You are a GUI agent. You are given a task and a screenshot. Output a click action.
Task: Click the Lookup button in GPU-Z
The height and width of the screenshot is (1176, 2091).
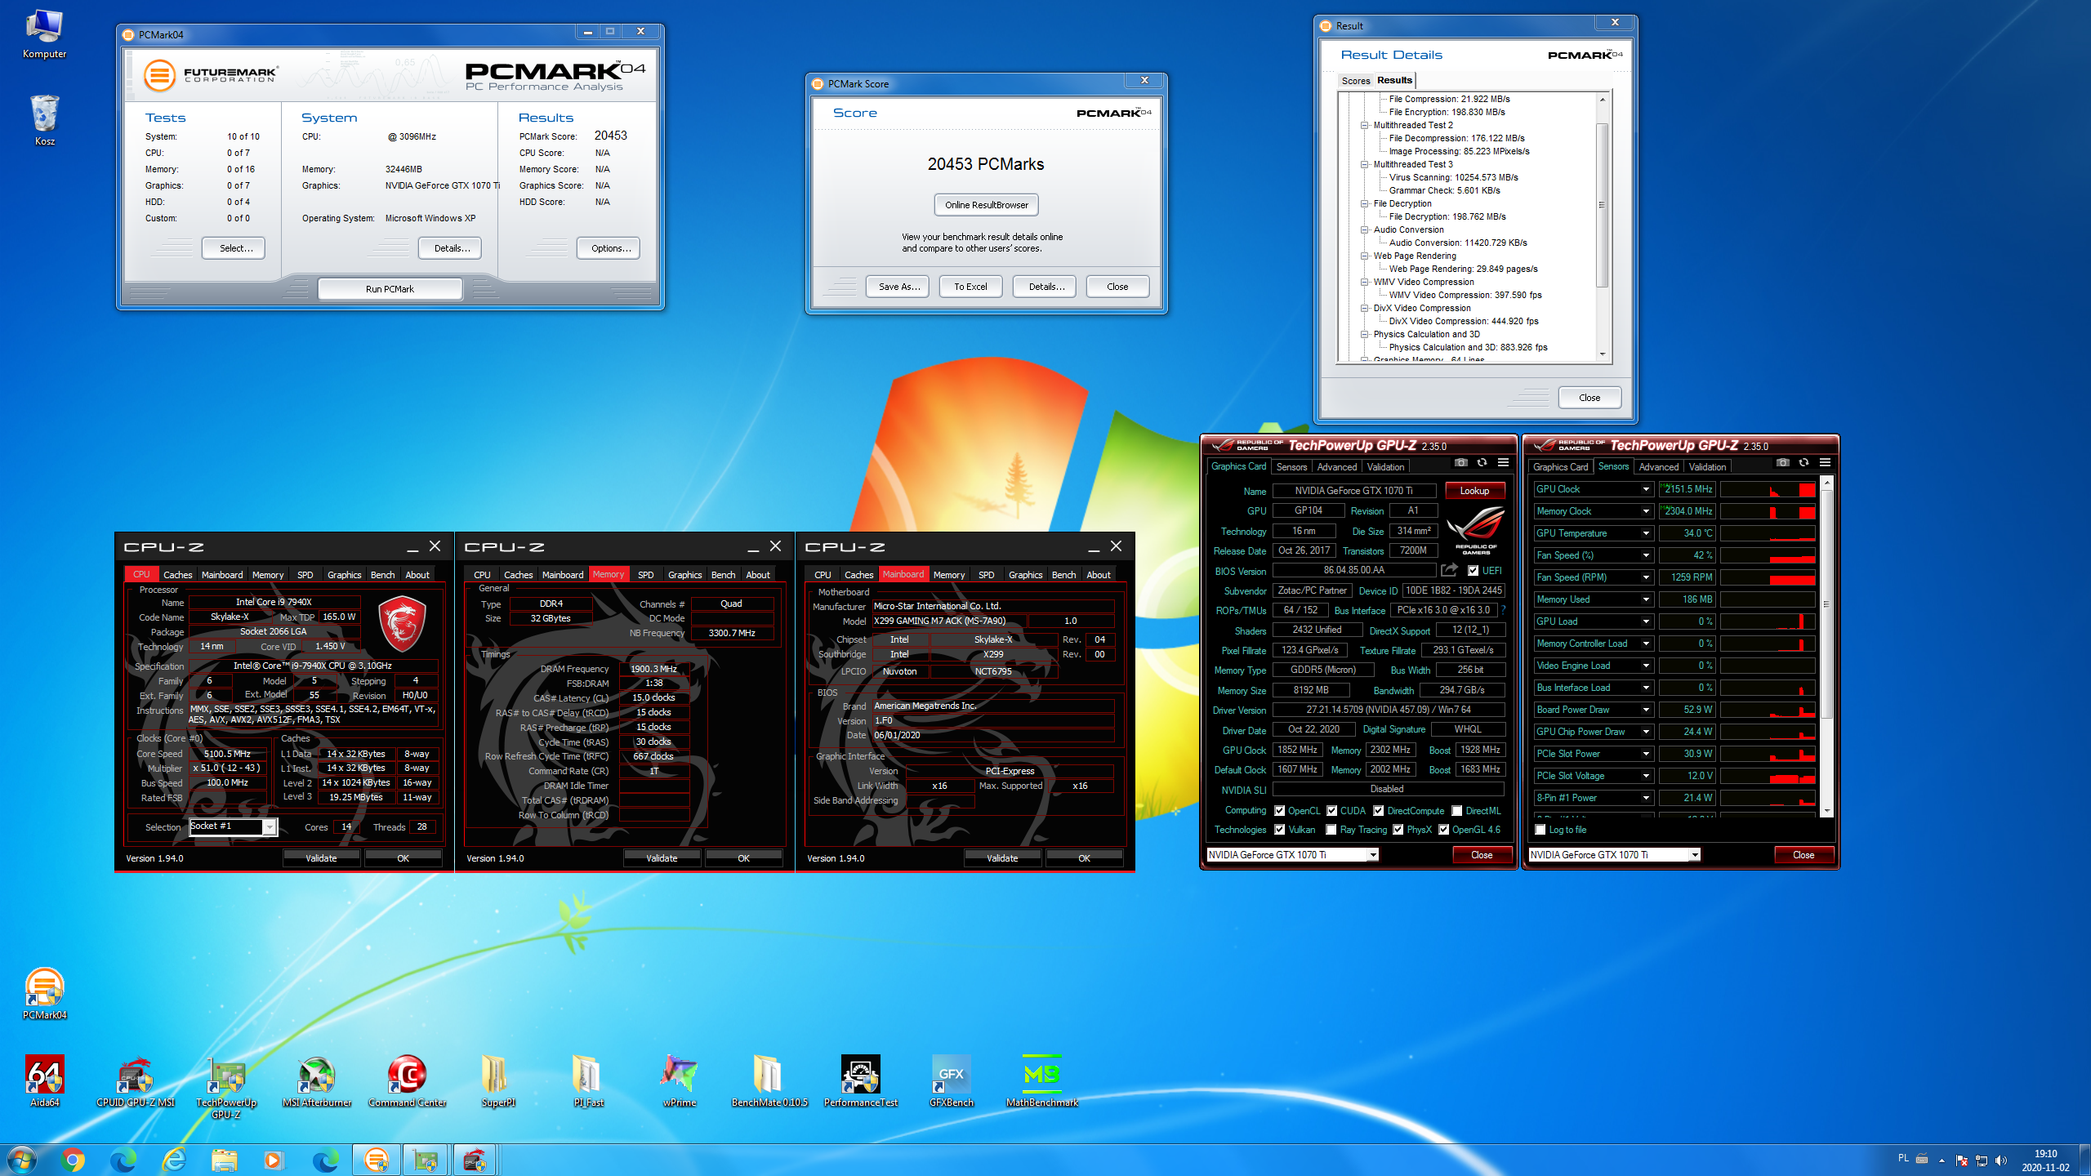tap(1474, 491)
